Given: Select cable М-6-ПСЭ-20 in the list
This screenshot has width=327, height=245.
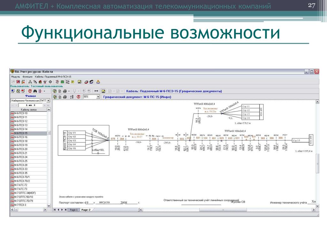Looking at the screenshot, I should coord(21,149).
